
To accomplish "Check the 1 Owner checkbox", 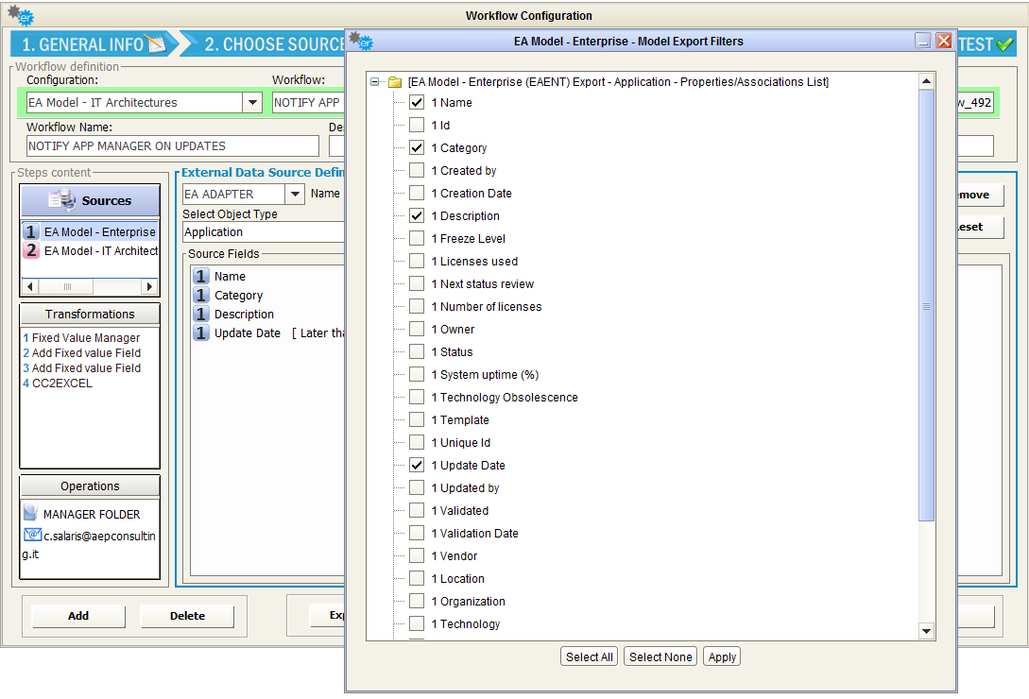I will 417,329.
